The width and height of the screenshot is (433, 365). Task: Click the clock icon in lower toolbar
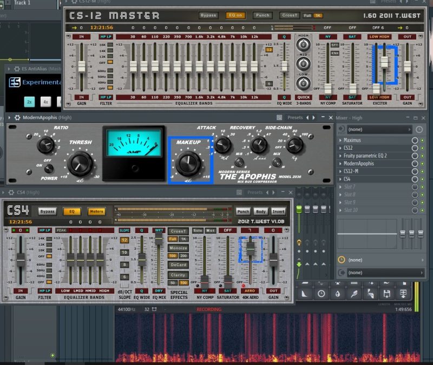(321, 294)
